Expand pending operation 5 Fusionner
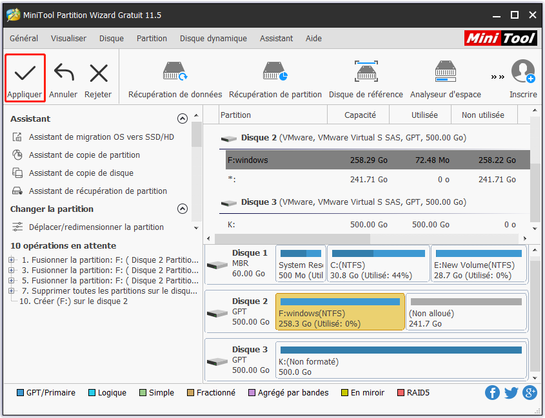 click(12, 280)
